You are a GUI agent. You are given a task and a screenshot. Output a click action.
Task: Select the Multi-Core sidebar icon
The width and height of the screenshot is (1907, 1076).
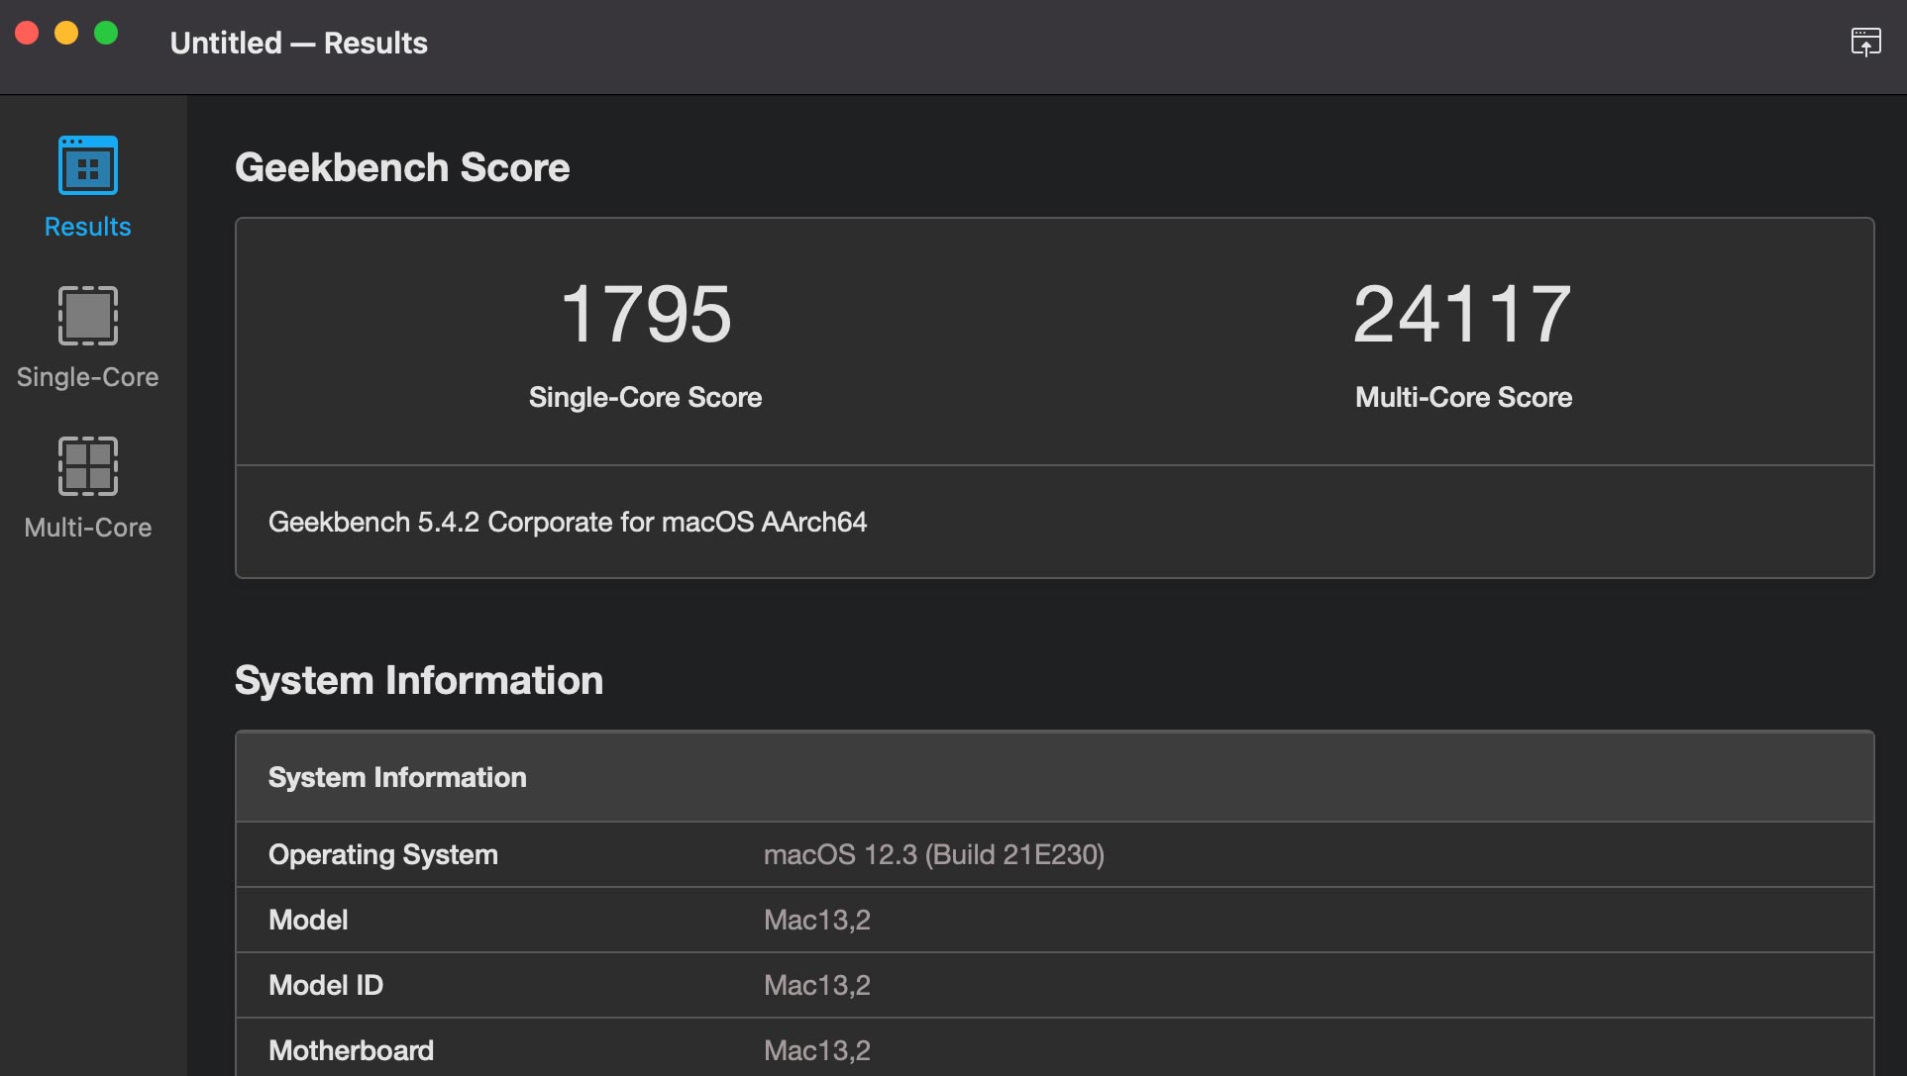88,466
